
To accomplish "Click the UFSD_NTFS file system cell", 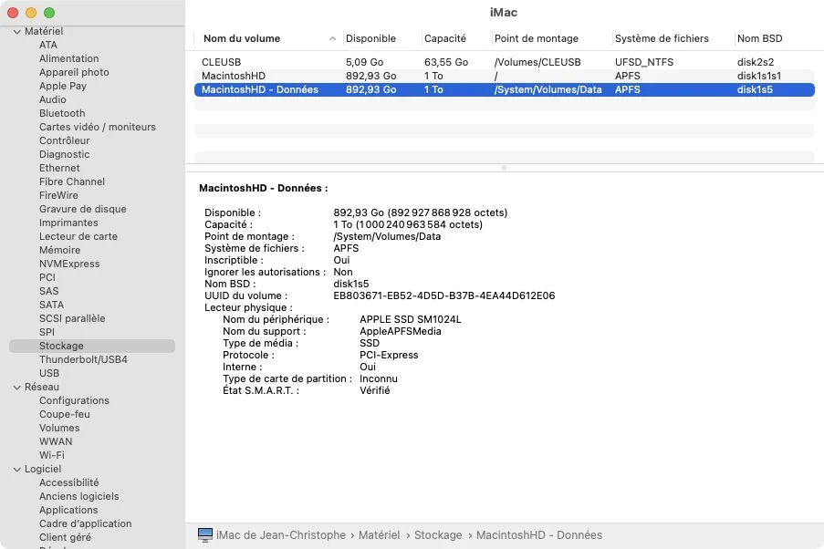I will 643,62.
